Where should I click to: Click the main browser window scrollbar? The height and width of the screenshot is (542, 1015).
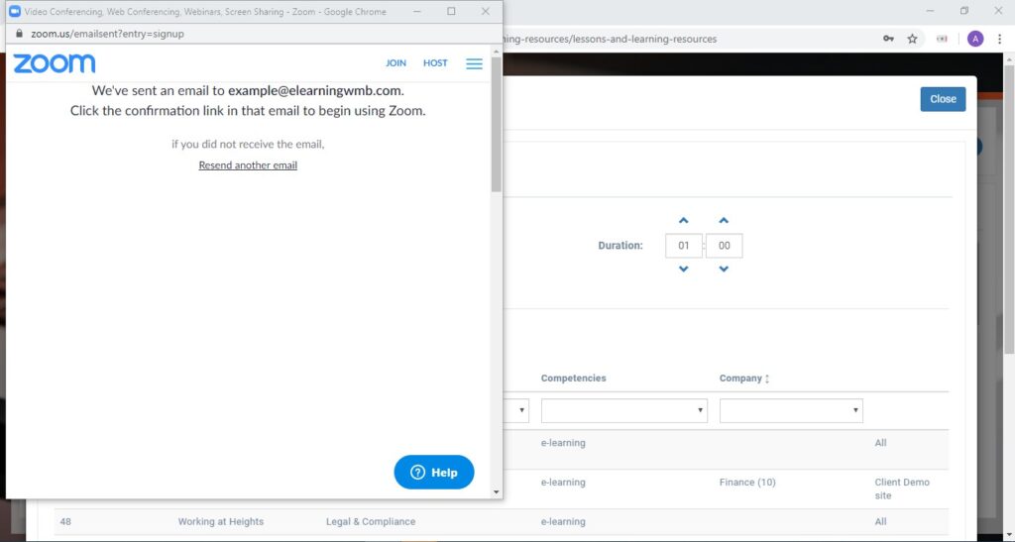pyautogui.click(x=1009, y=208)
